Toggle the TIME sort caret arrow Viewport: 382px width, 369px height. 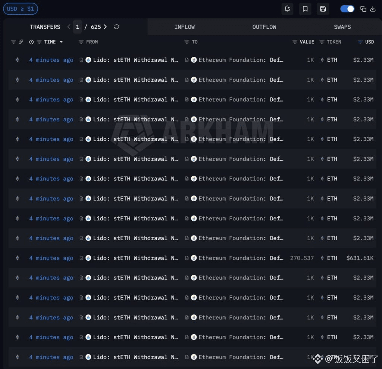61,42
